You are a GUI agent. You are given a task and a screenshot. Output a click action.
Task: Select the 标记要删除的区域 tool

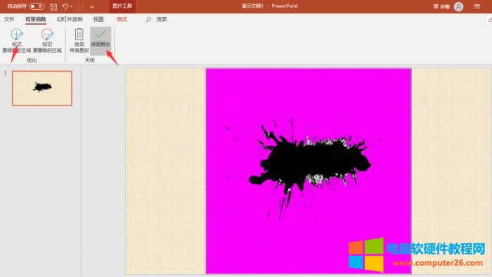pos(47,41)
